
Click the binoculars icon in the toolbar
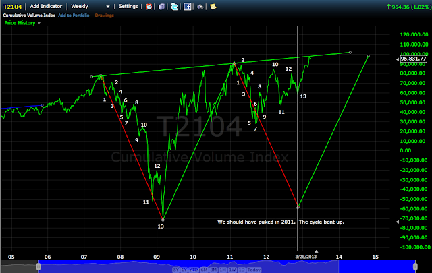(200, 7)
